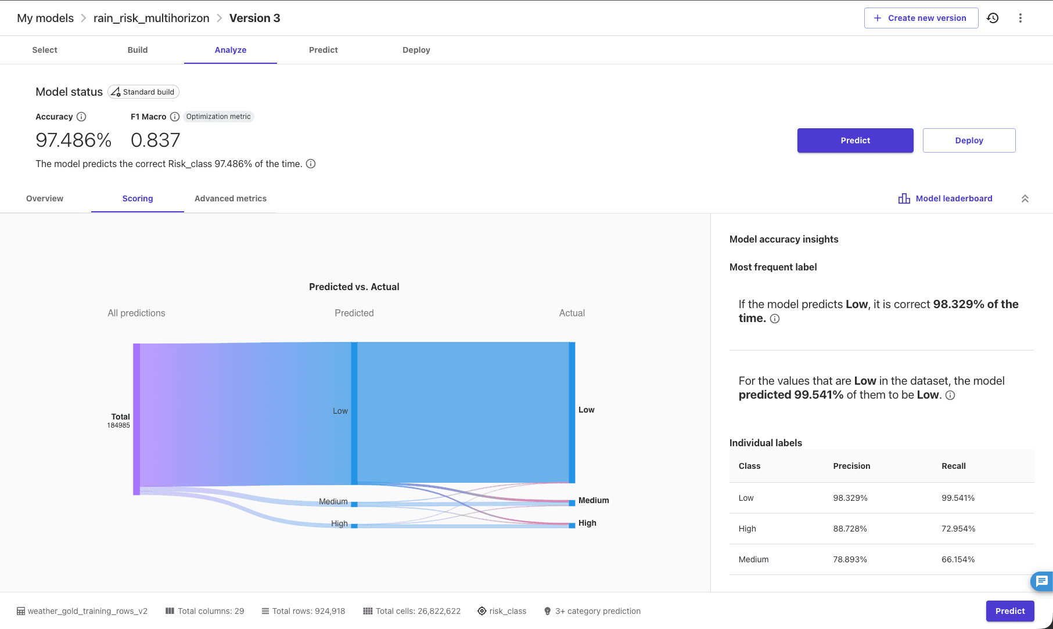Click the info icon beside predicted 99.541%

click(951, 395)
